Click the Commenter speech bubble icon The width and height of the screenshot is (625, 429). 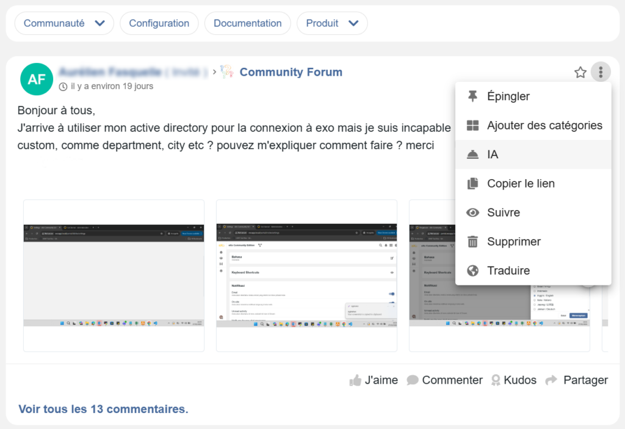point(413,380)
